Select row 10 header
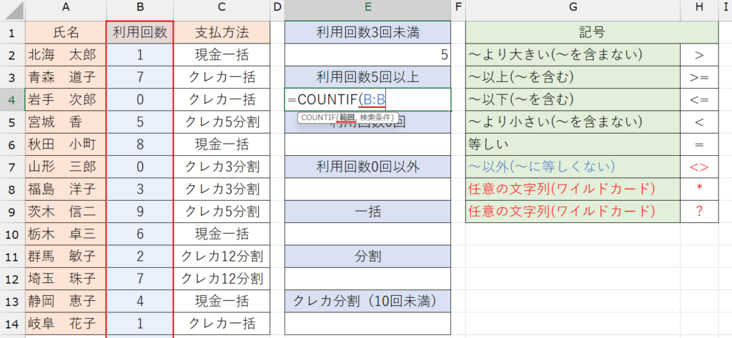The height and width of the screenshot is (338, 732). [x=13, y=234]
